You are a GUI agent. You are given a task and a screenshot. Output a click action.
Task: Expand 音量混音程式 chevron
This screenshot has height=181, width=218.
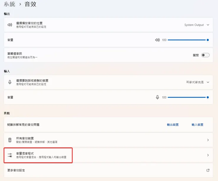208,155
